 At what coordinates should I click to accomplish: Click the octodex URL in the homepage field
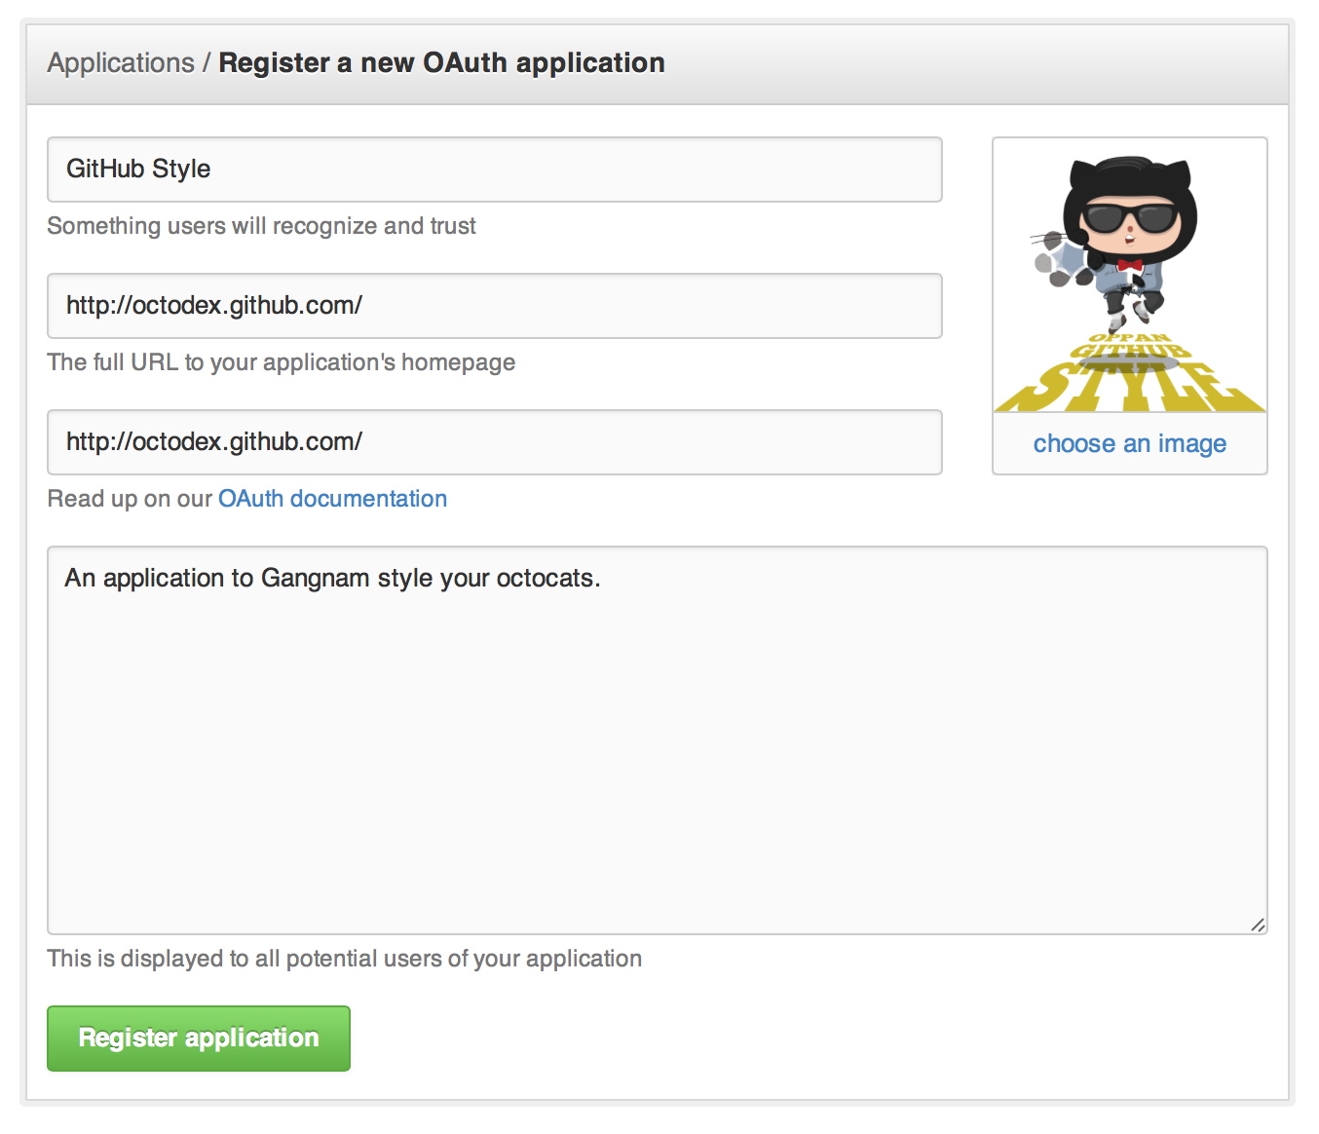pos(213,305)
